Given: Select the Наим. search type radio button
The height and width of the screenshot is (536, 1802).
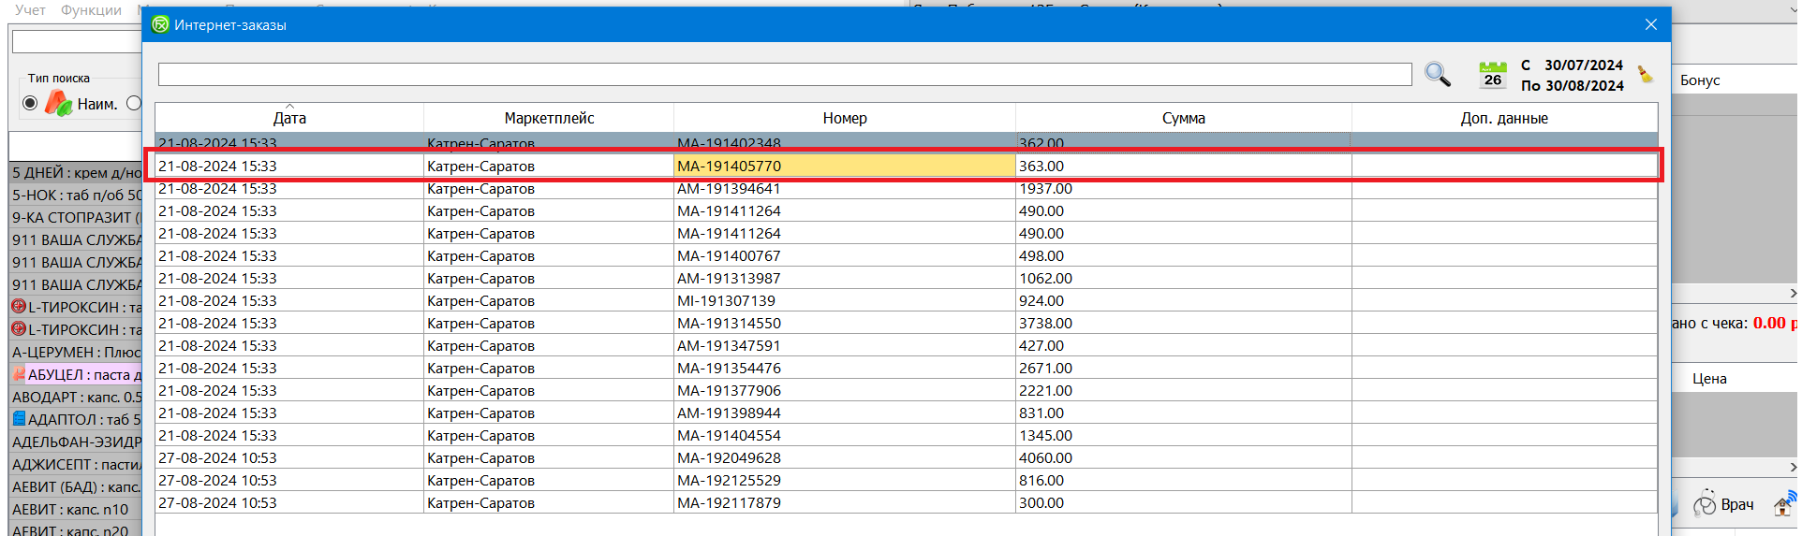Looking at the screenshot, I should (x=30, y=103).
